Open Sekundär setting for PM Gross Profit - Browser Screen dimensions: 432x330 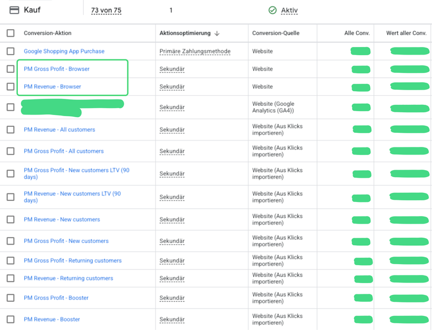(x=172, y=69)
